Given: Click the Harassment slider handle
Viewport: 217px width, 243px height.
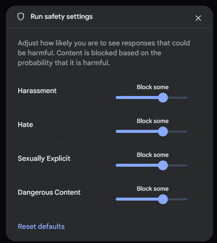Looking at the screenshot, I should coord(163,98).
